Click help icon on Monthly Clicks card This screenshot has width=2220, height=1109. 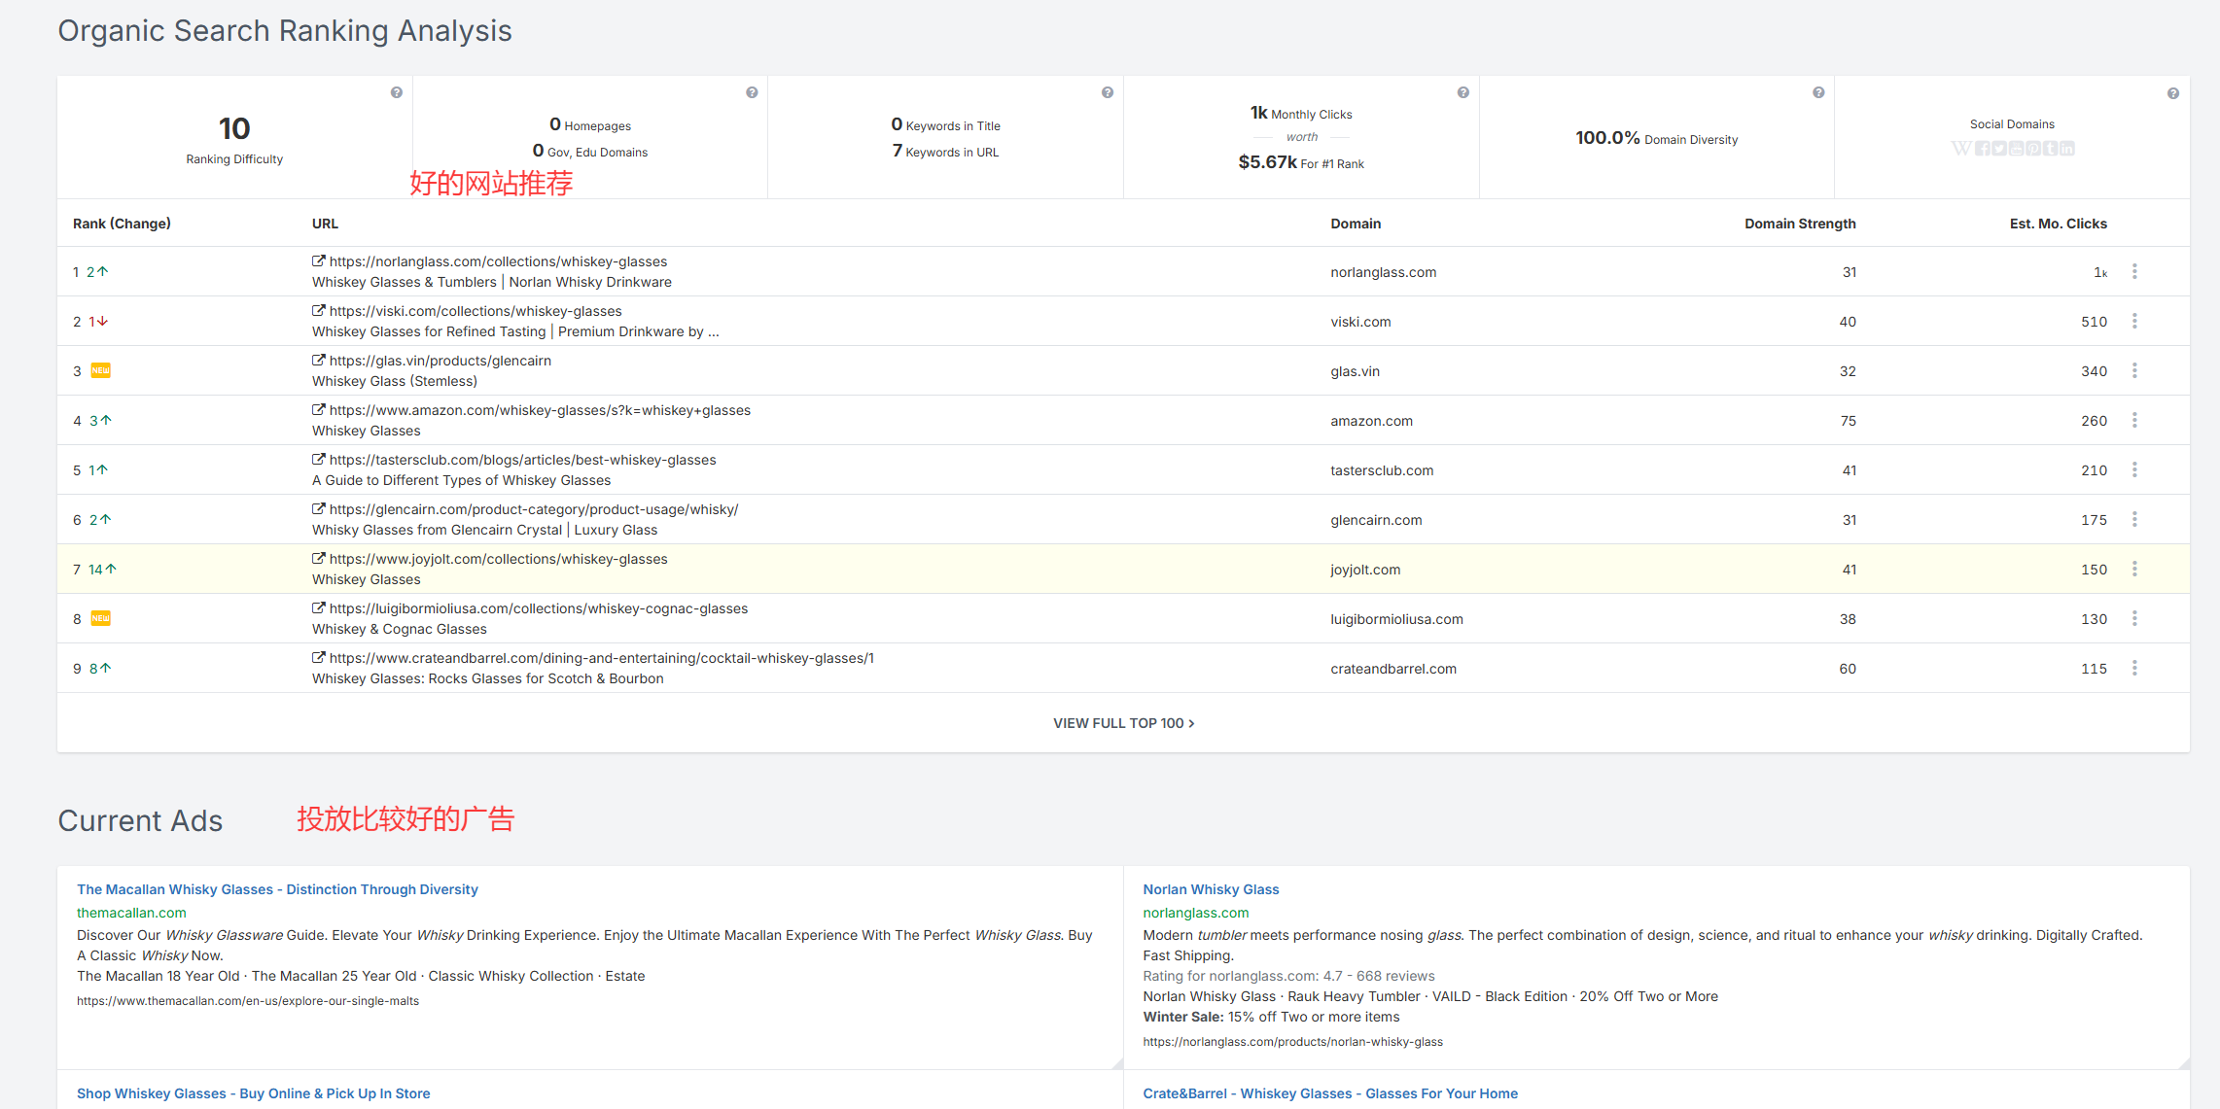click(1462, 92)
